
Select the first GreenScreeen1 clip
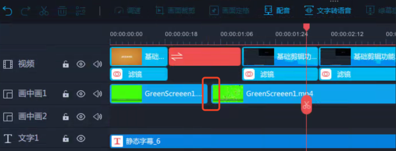coord(159,94)
